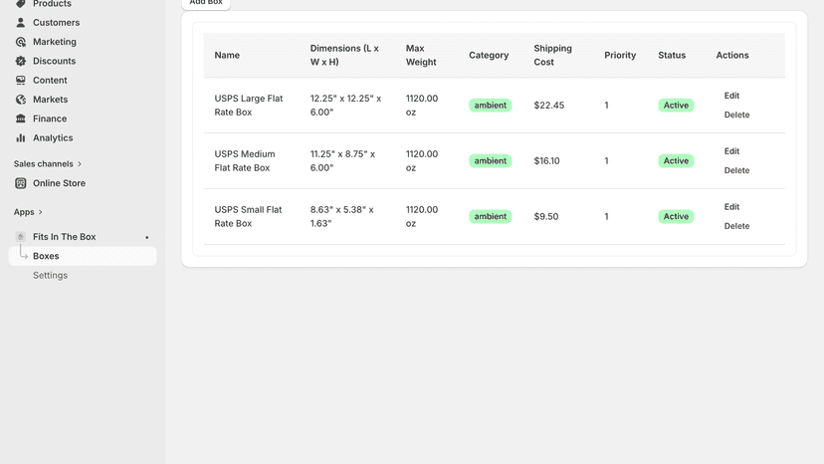Click the Max Weight column header

tap(421, 55)
